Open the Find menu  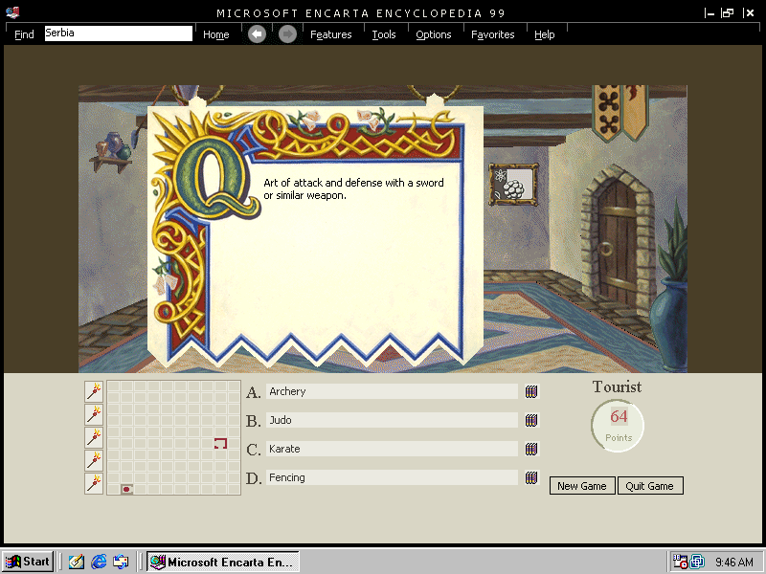24,34
